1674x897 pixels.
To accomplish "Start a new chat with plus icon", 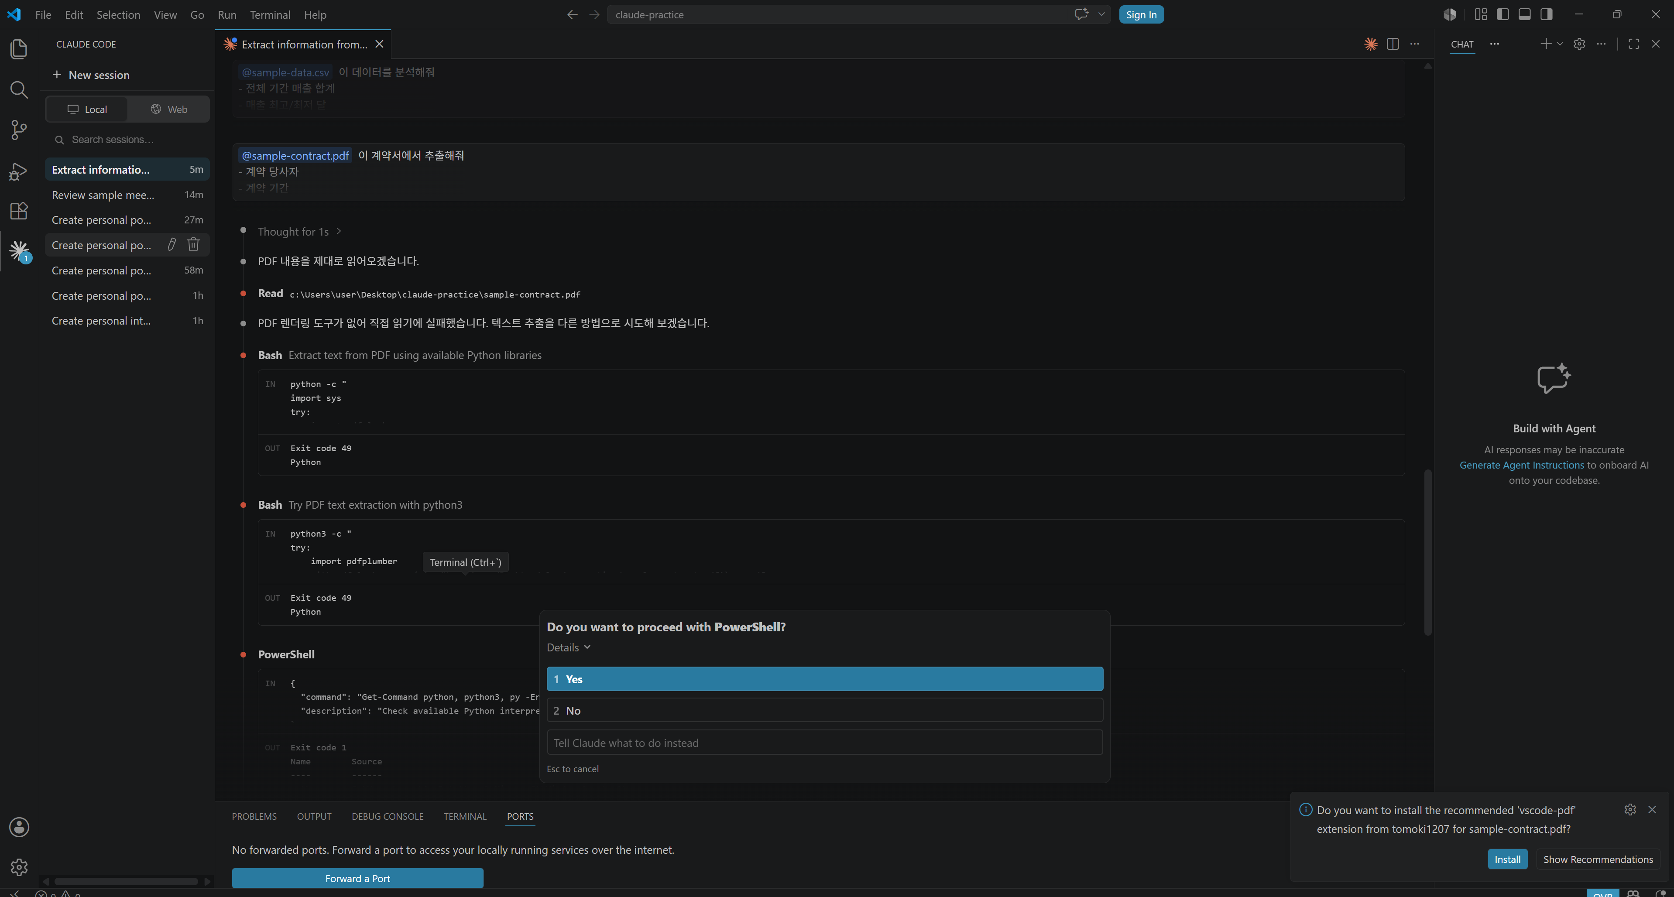I will (x=1545, y=44).
